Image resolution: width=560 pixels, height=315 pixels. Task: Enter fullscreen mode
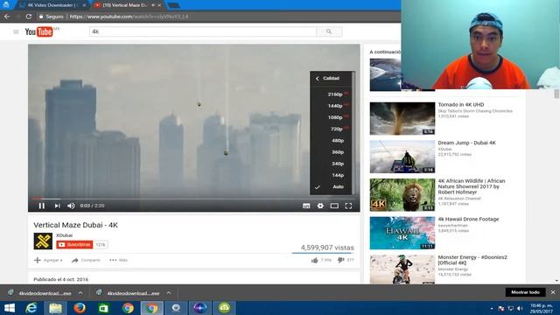tap(348, 206)
